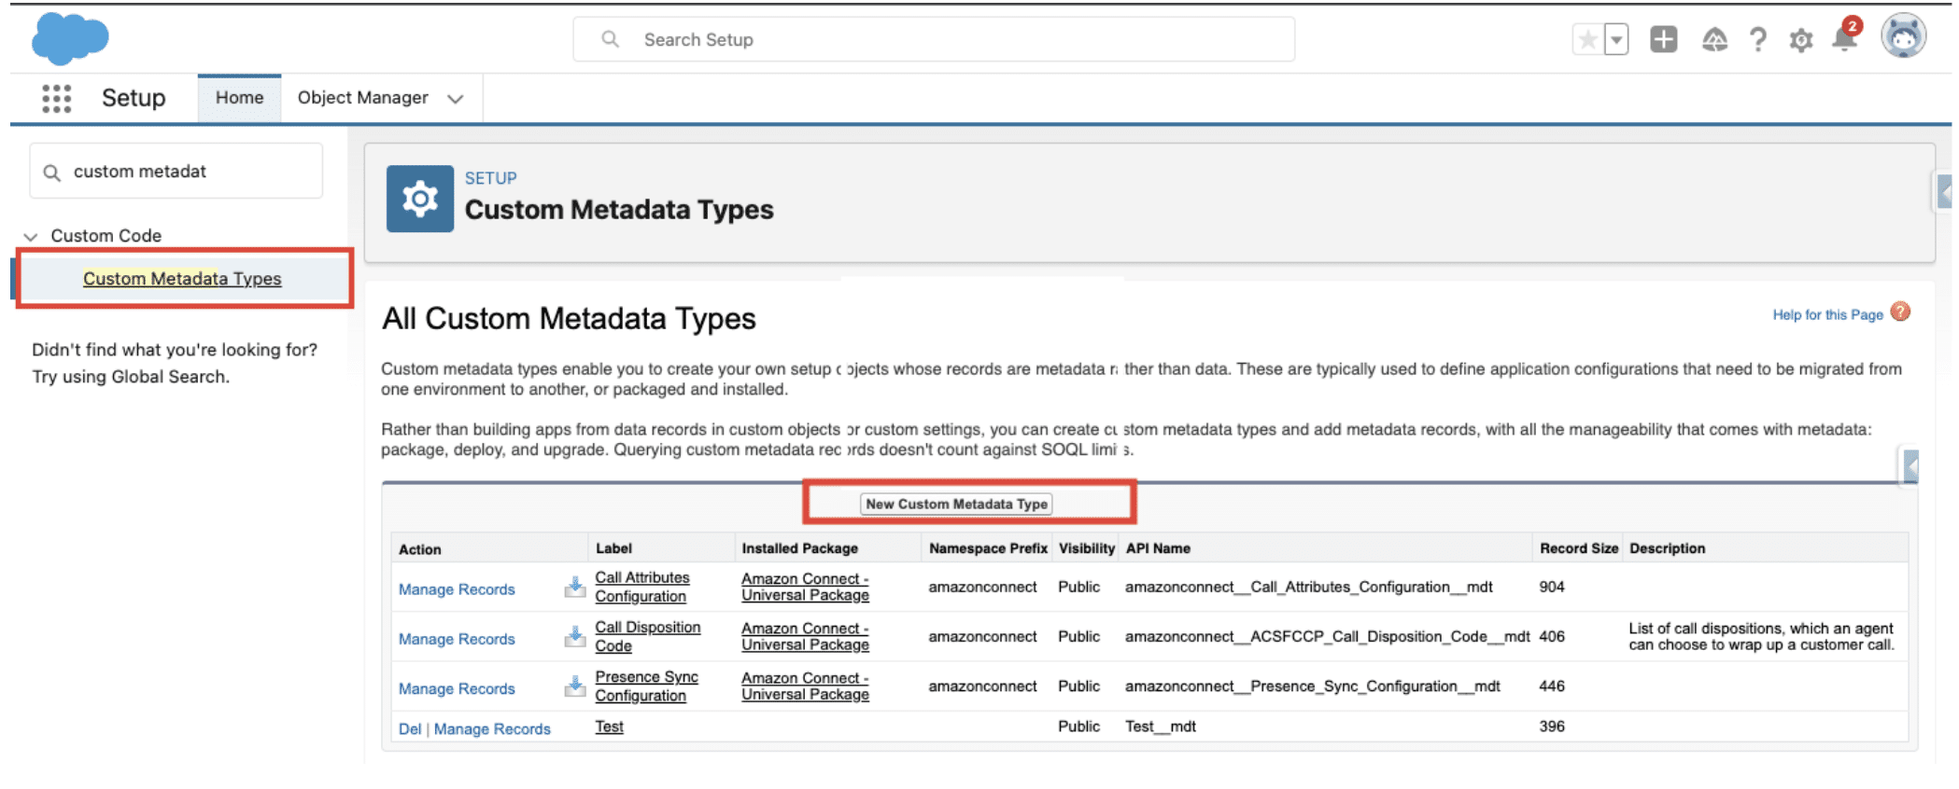Collapse the Custom Code section

click(31, 237)
